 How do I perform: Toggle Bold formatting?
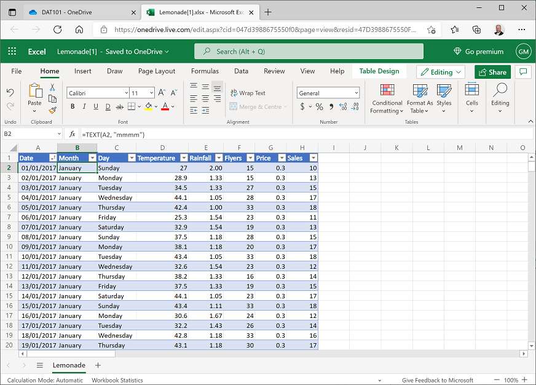pos(73,106)
